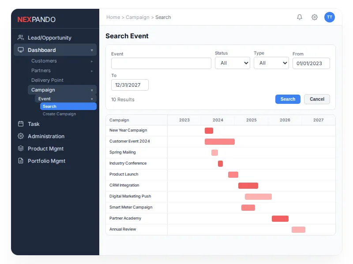Screen dimensions: 353x264
Task: Select the Annual Review timeline bar
Action: coord(299,230)
